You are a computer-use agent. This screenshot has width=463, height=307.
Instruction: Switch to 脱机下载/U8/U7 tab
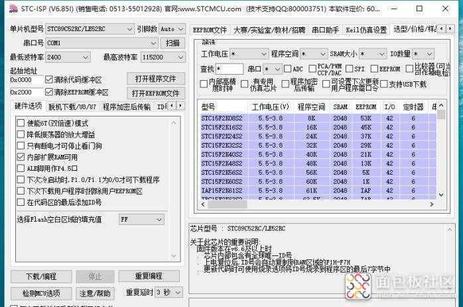(72, 107)
